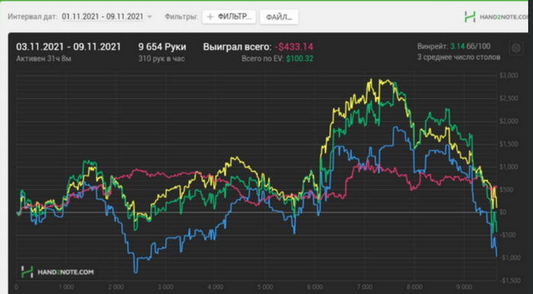Click the 3 000 x-axis label
Image resolution: width=533 pixels, height=294 pixels.
(165, 287)
